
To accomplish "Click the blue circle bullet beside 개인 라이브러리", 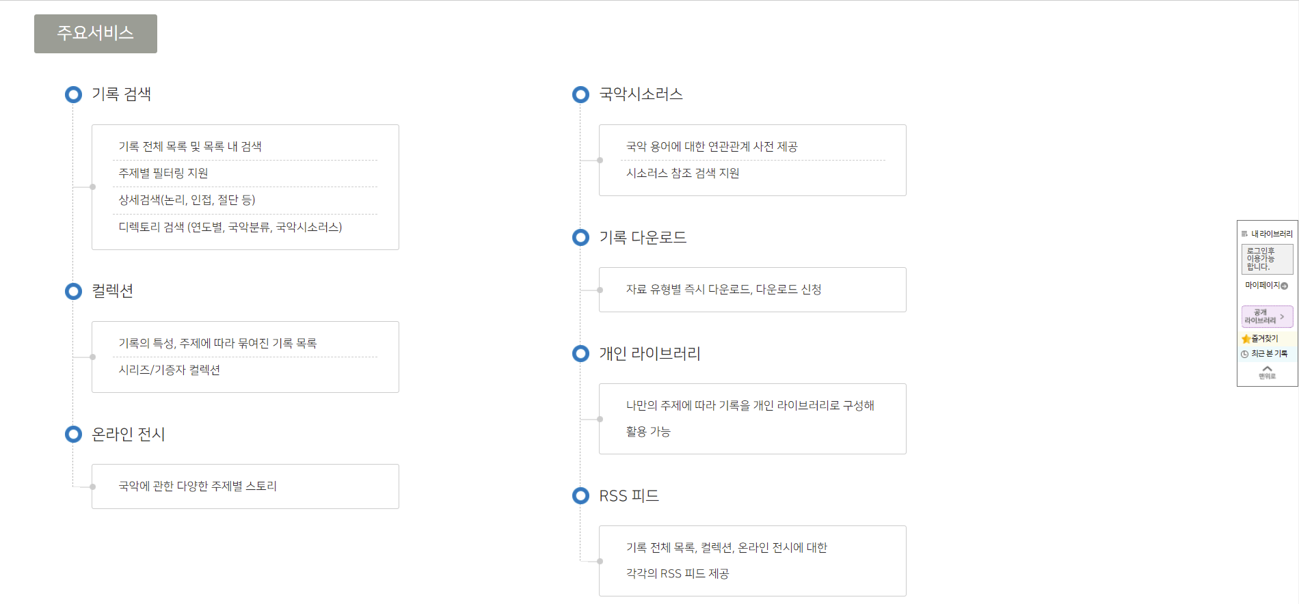I will [580, 353].
